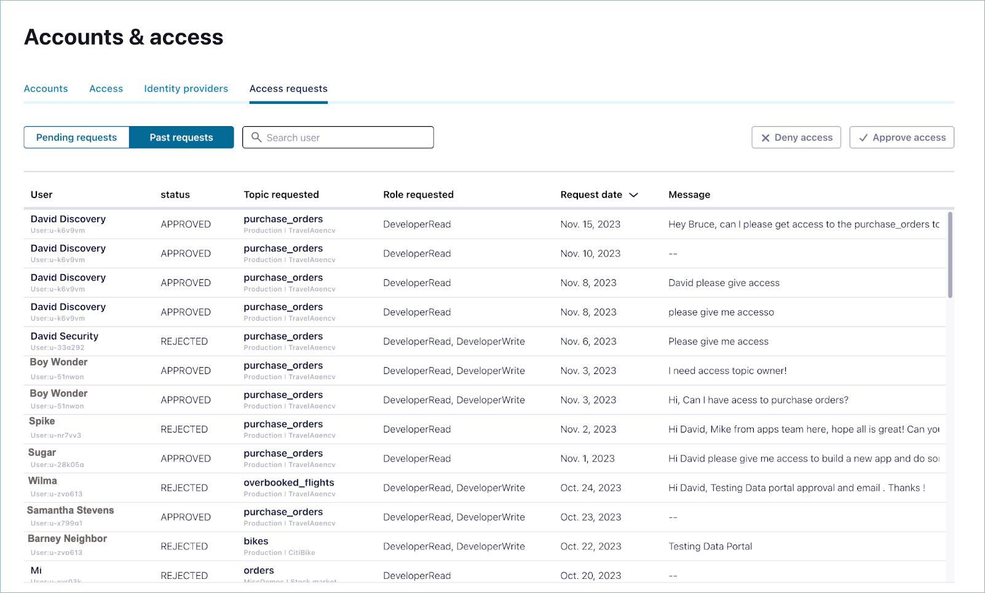Click the User column header
This screenshot has width=985, height=593.
pyautogui.click(x=41, y=194)
